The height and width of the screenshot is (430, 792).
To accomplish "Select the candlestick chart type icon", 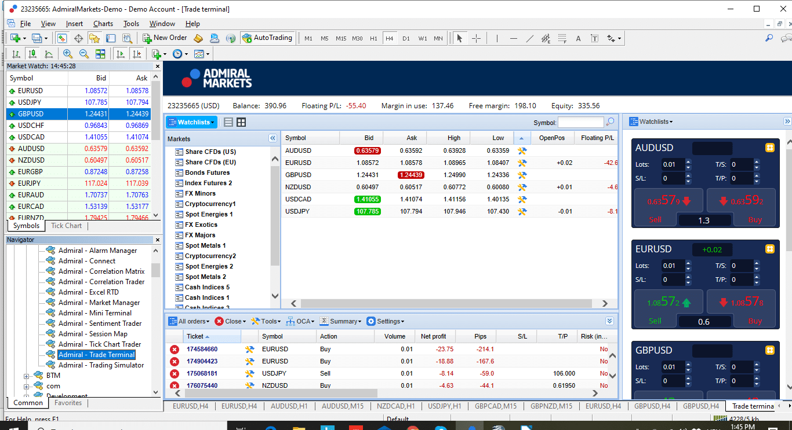I will (32, 54).
